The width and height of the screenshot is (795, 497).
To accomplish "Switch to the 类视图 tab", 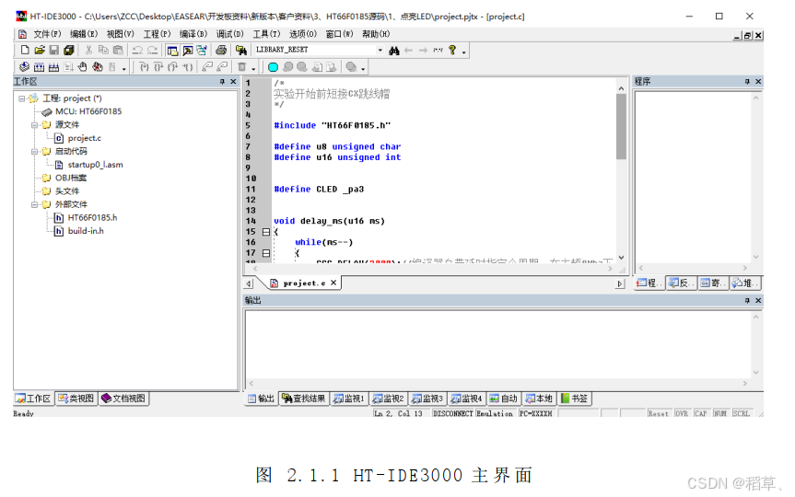I will click(76, 399).
